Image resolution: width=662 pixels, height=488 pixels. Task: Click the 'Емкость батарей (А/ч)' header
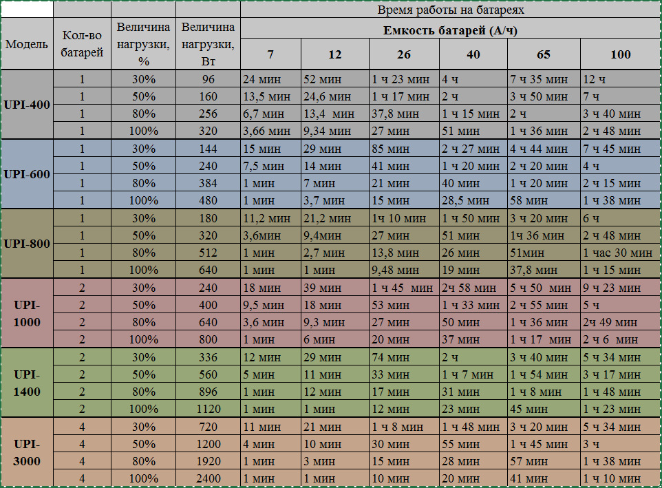pos(450,30)
